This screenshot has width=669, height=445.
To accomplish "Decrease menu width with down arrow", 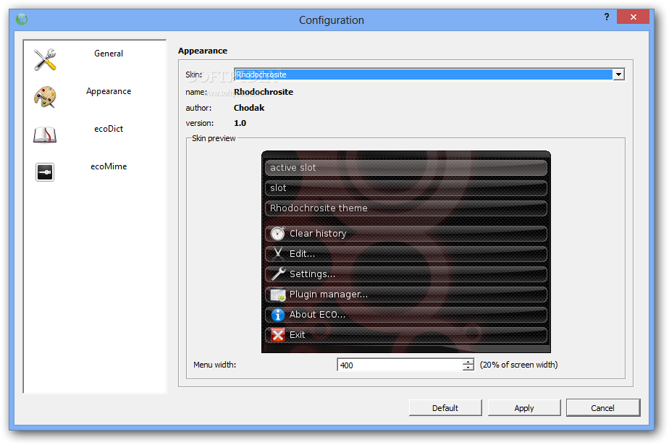I will point(468,368).
